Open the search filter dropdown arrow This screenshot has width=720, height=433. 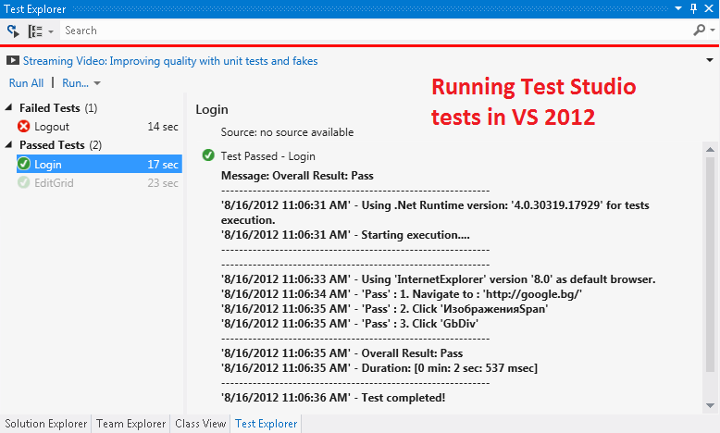[x=713, y=31]
